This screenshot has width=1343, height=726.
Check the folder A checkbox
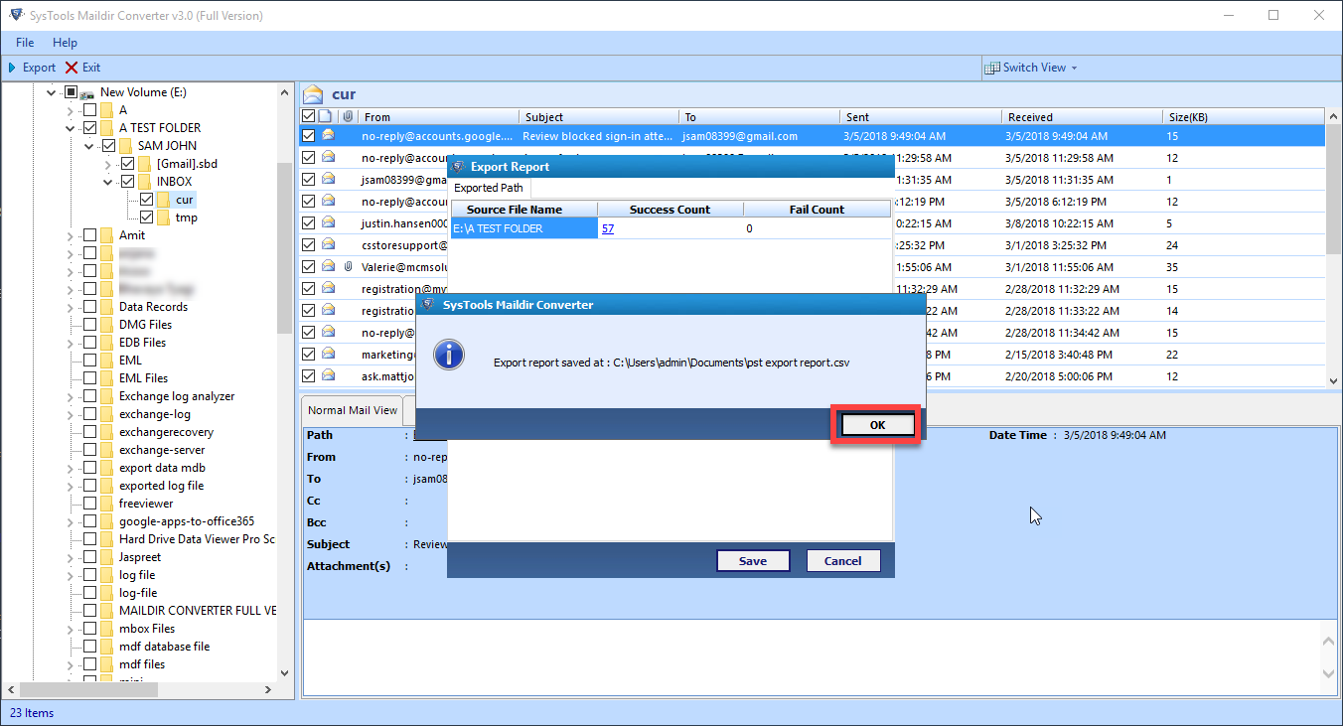(90, 110)
